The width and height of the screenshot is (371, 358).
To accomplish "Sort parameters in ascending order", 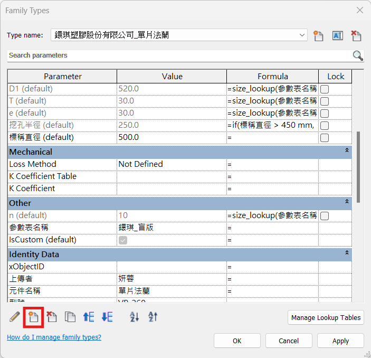I will pos(135,317).
